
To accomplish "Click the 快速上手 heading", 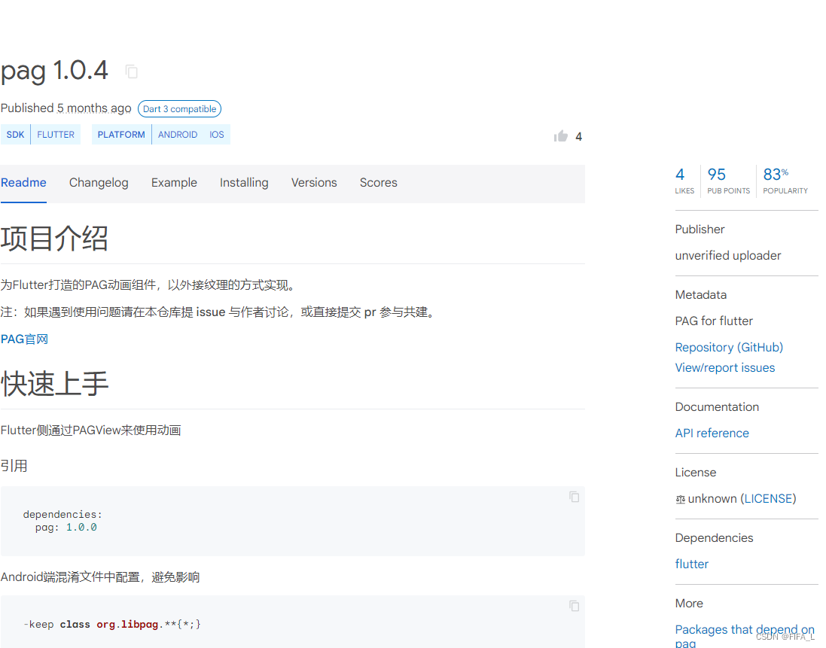I will point(54,384).
